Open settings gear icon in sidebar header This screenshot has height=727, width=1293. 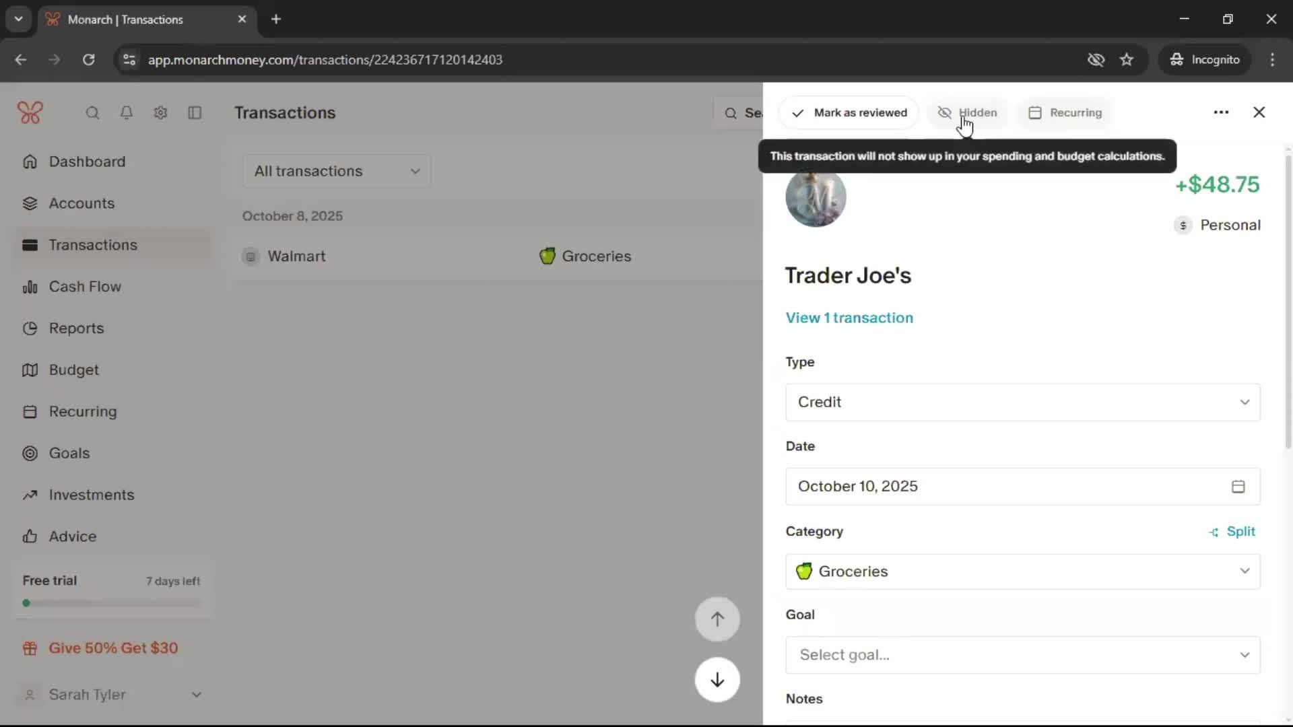160,113
